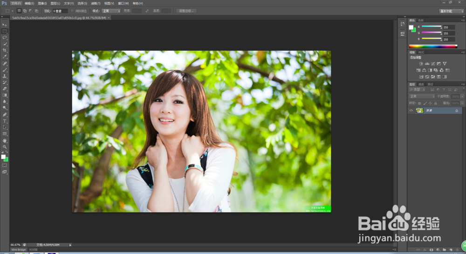Screen dimensions: 466x254
Task: Add a Channel Mixer adjustment
Action: tap(442, 70)
